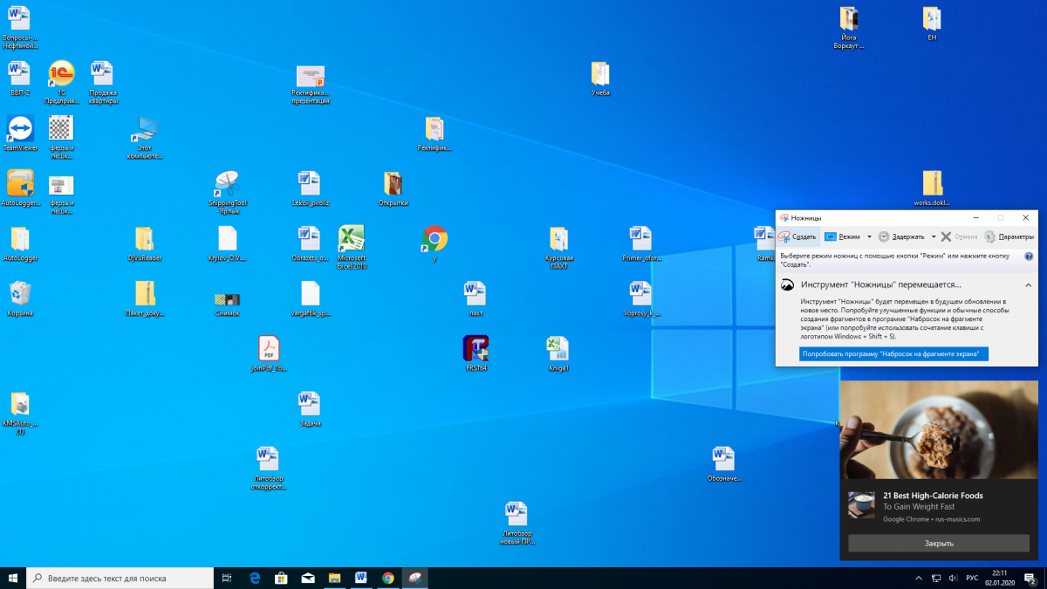Open the Учеба folder on the desktop

click(x=600, y=74)
